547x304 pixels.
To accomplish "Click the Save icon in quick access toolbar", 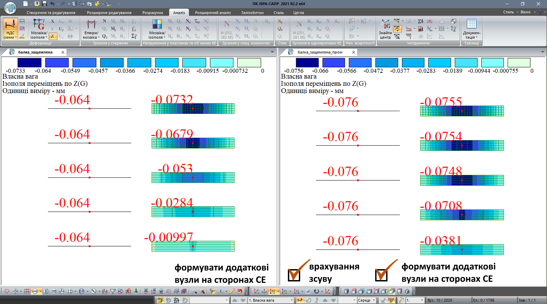I will (x=44, y=4).
